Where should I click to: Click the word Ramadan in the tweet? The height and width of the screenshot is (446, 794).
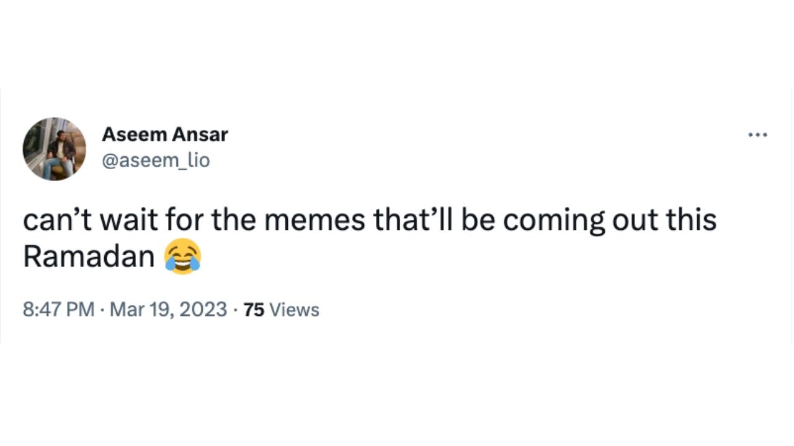coord(88,255)
